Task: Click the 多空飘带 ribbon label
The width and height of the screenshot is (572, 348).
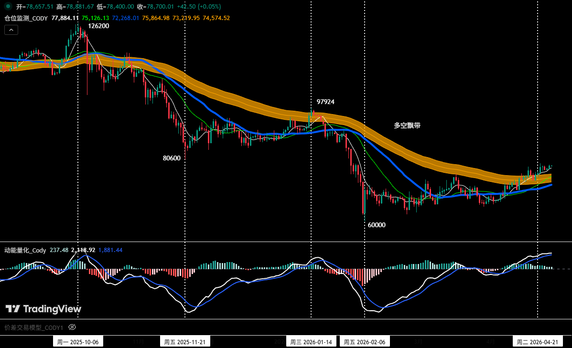Action: 406,126
